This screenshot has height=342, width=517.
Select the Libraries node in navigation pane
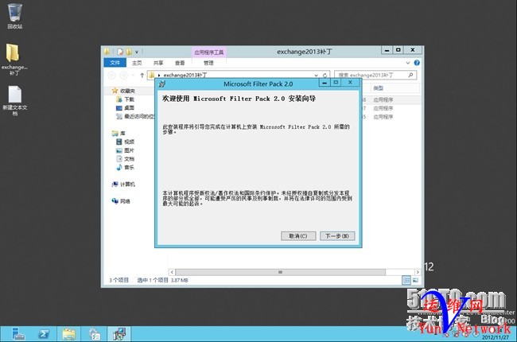point(119,134)
